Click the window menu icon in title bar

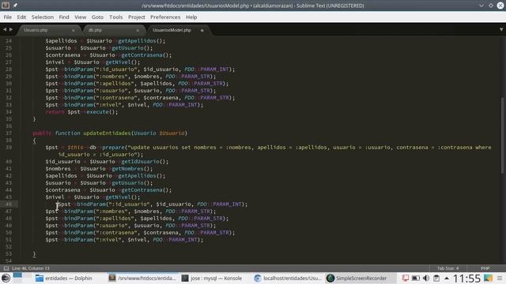click(6, 6)
